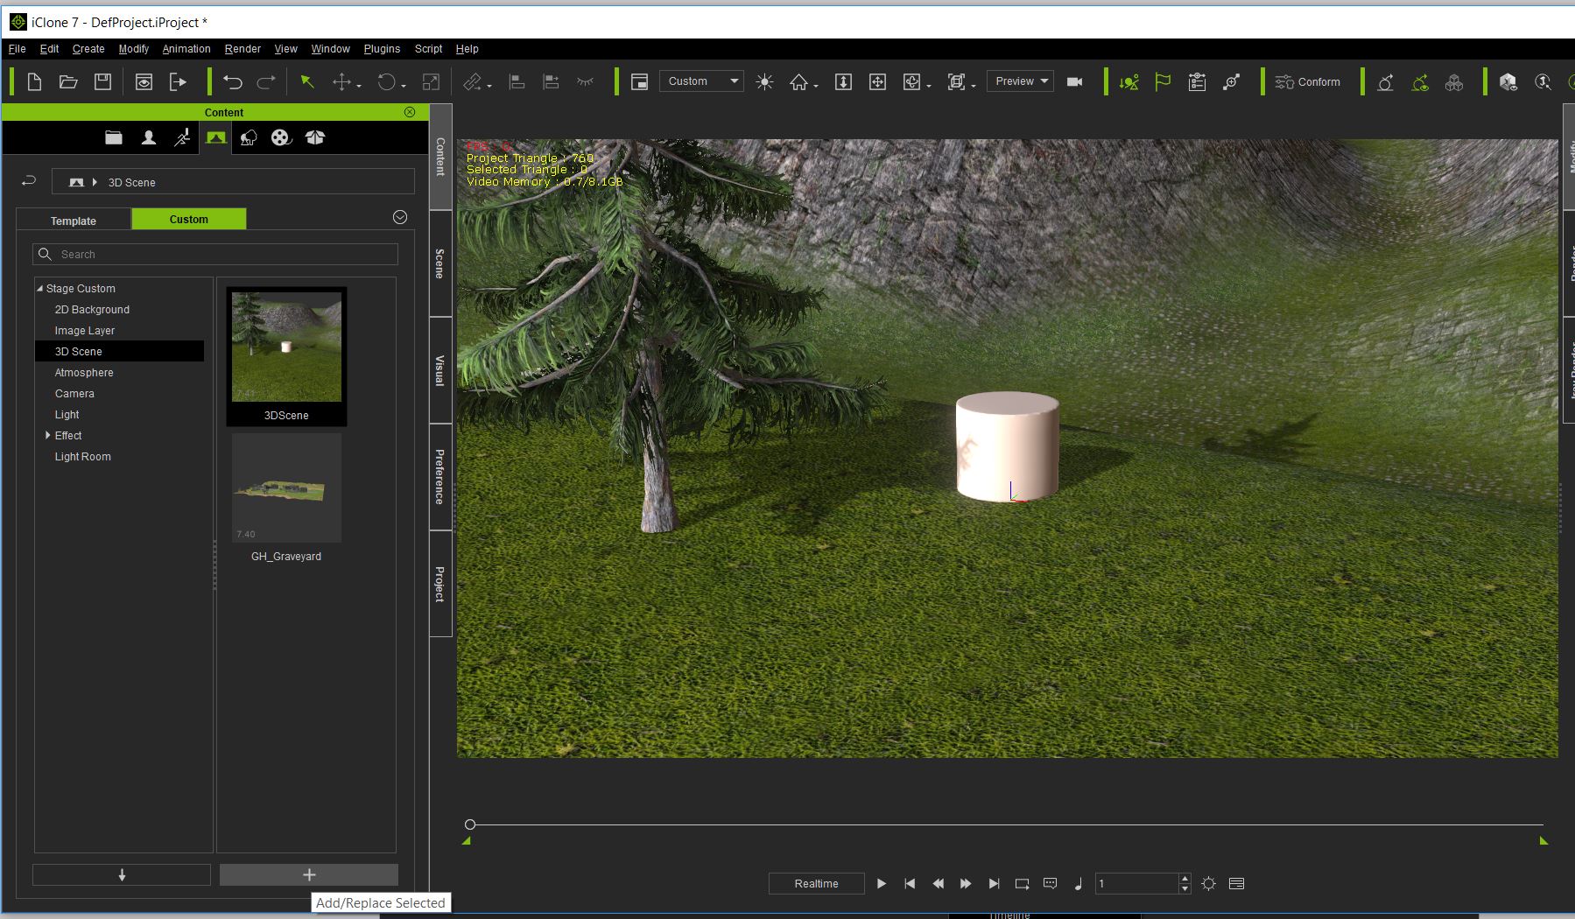Open the Custom camera dropdown
Screen dimensions: 1575x919
(701, 81)
